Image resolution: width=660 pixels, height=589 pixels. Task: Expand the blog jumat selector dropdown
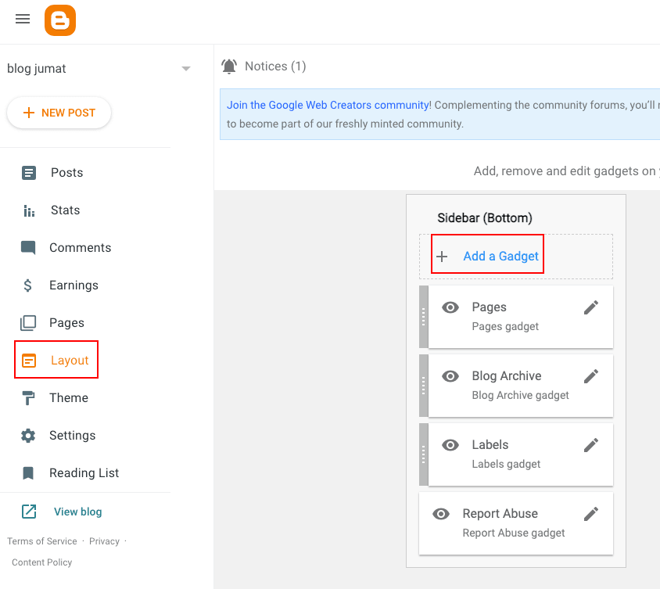point(186,69)
